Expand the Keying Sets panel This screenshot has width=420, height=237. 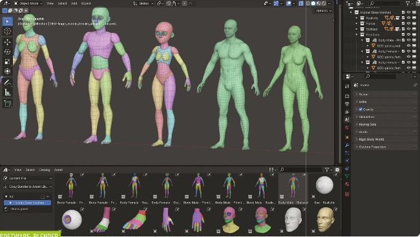coord(385,124)
